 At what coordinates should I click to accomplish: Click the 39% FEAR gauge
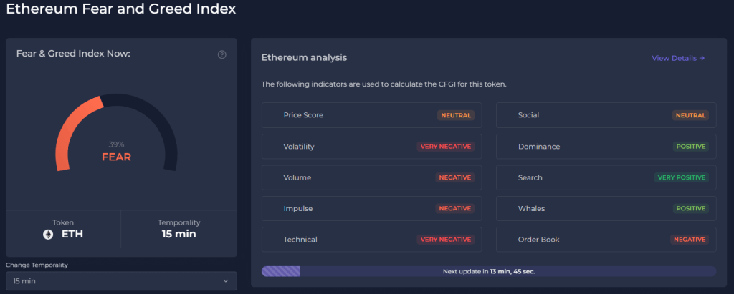pos(117,133)
